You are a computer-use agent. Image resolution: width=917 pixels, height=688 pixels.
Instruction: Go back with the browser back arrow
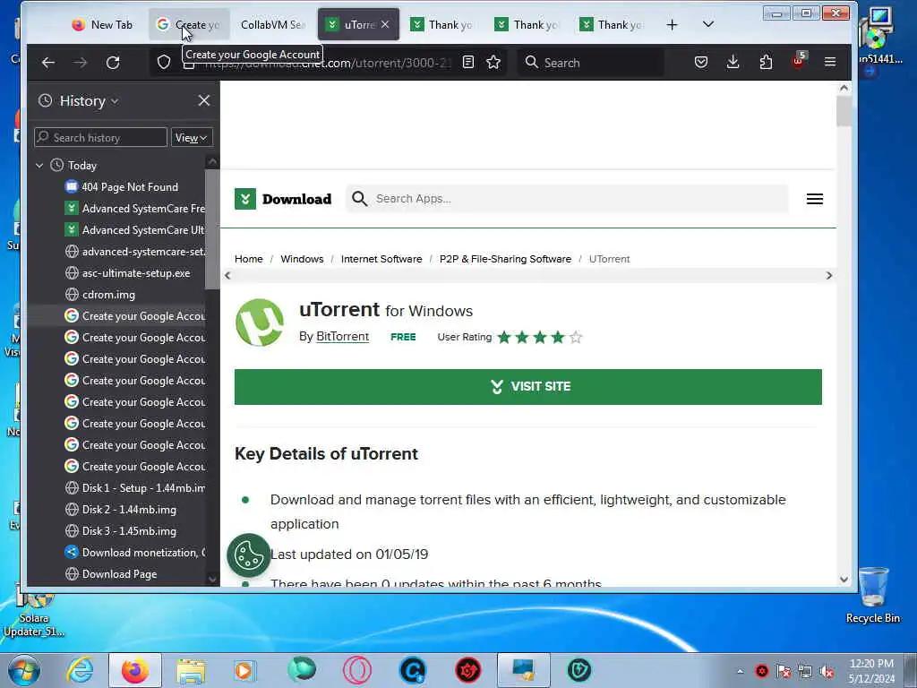(48, 63)
